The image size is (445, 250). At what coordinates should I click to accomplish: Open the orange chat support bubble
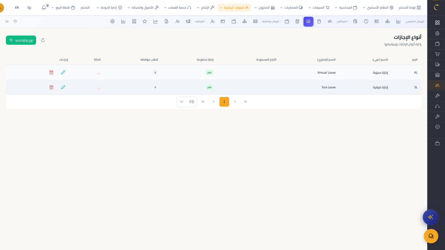click(x=431, y=236)
